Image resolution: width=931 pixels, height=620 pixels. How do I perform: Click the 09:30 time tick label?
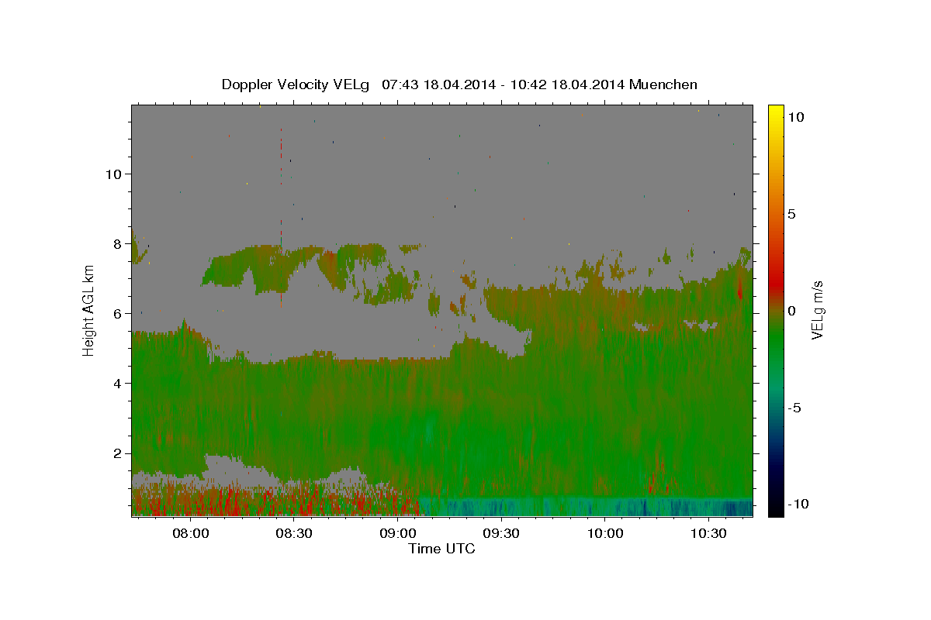[501, 533]
